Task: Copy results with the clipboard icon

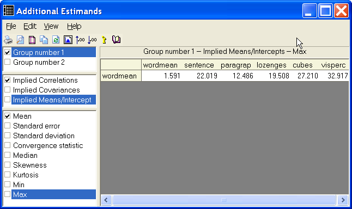Action: click(x=44, y=40)
